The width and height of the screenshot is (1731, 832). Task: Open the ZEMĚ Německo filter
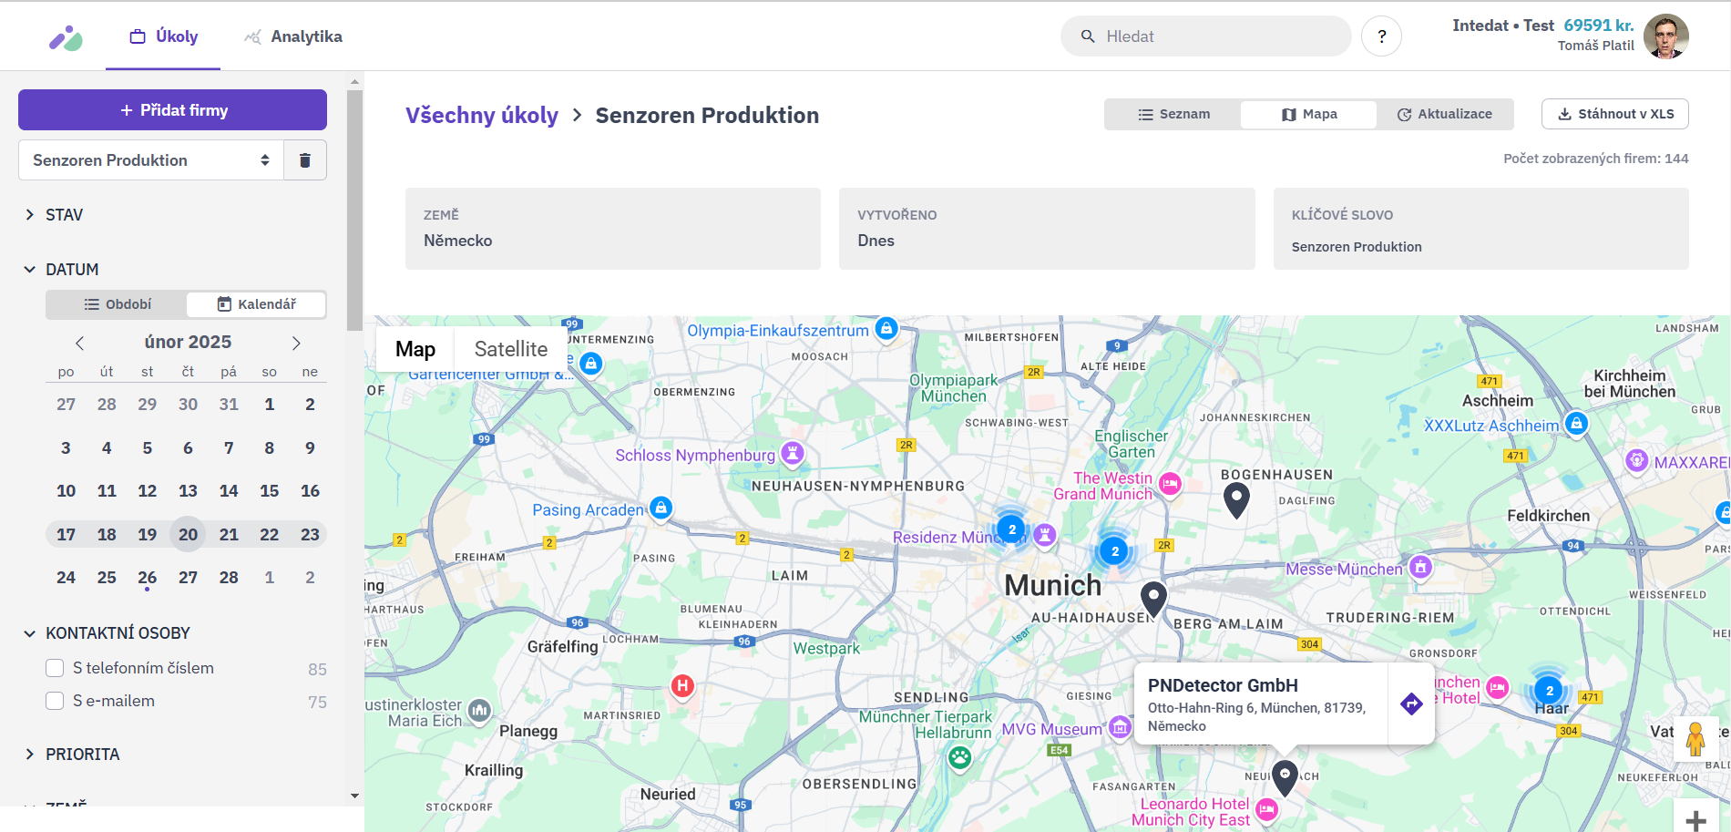pos(613,229)
